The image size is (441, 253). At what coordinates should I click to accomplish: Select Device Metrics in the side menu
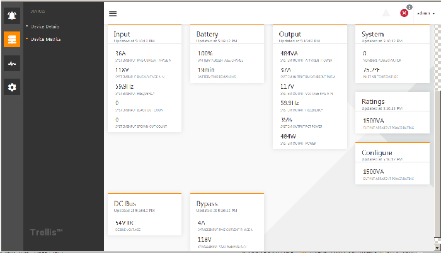(x=45, y=39)
